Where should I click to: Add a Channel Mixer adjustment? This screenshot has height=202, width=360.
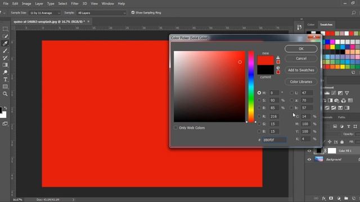344,100
